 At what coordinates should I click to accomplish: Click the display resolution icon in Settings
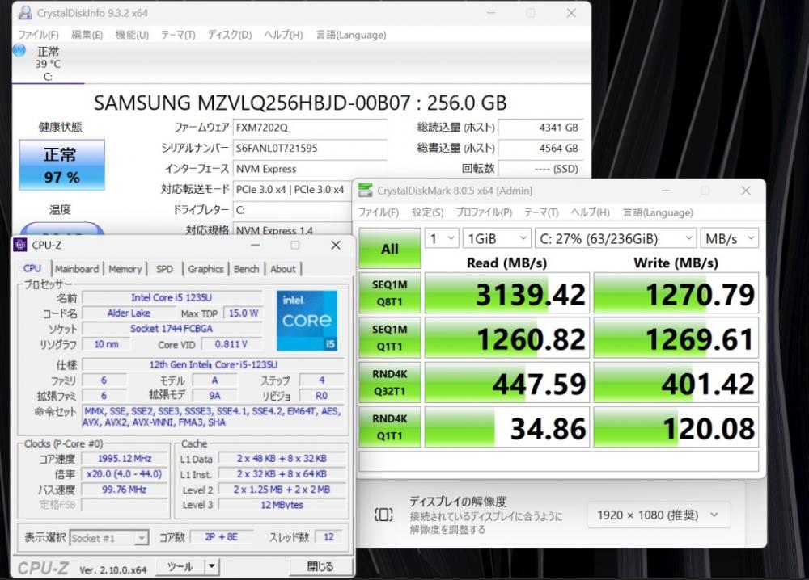[x=383, y=515]
